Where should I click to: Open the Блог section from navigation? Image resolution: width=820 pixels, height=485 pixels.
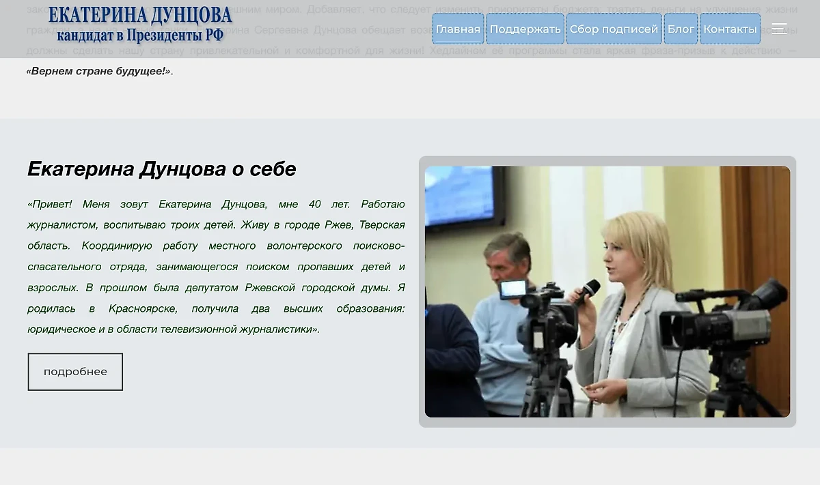coord(681,29)
